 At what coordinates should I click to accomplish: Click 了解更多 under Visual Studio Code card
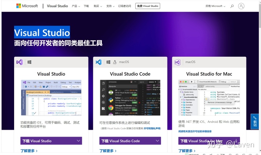click(x=108, y=151)
